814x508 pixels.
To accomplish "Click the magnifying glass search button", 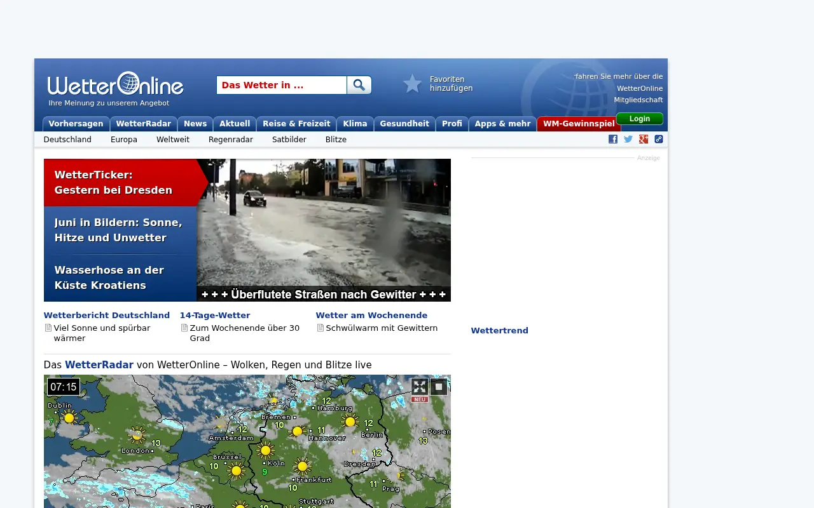I will click(359, 85).
